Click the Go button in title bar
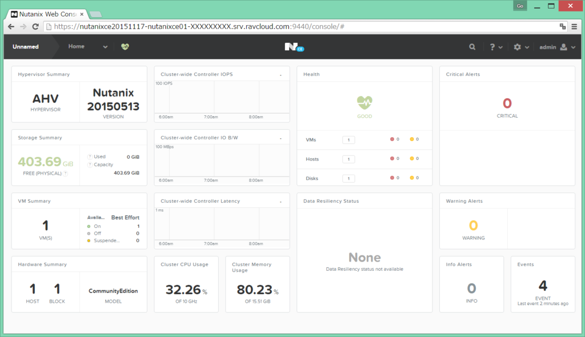Image resolution: width=585 pixels, height=337 pixels. [520, 6]
